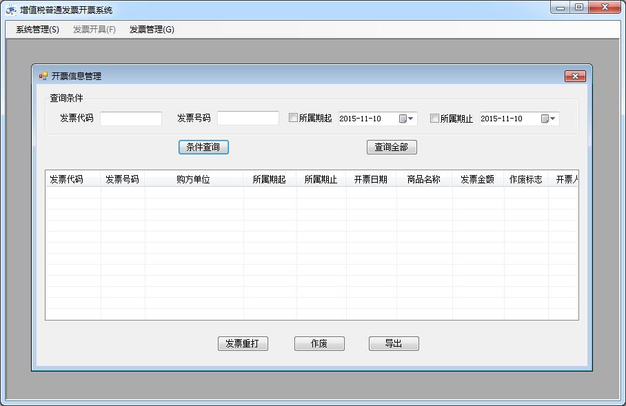Expand the 所属期止 date dropdown arrow
This screenshot has width=626, height=406.
coord(553,119)
